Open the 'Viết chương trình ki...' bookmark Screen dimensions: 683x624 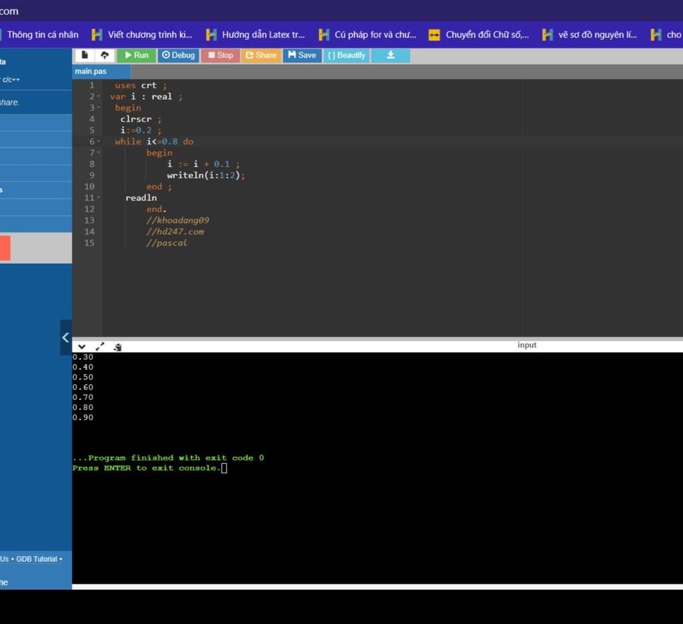click(143, 35)
